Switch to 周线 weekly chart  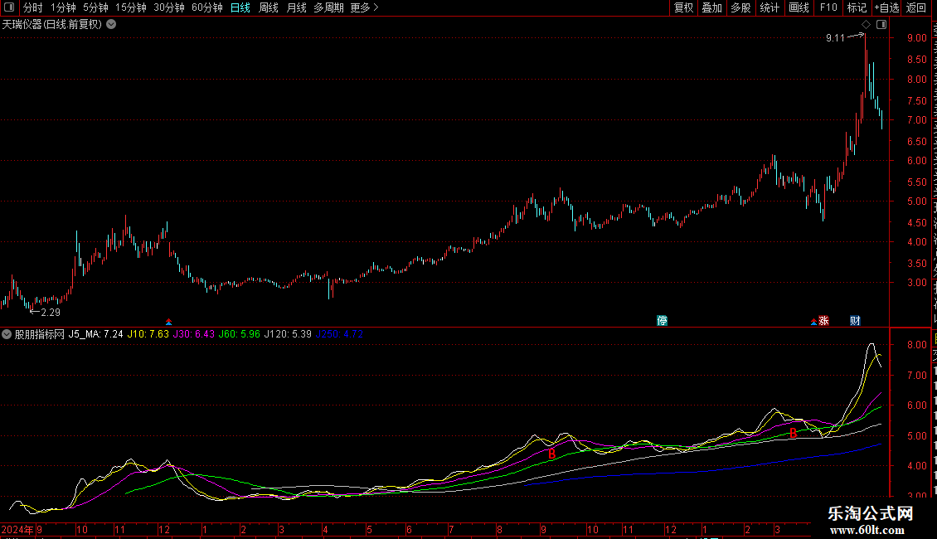tap(269, 7)
